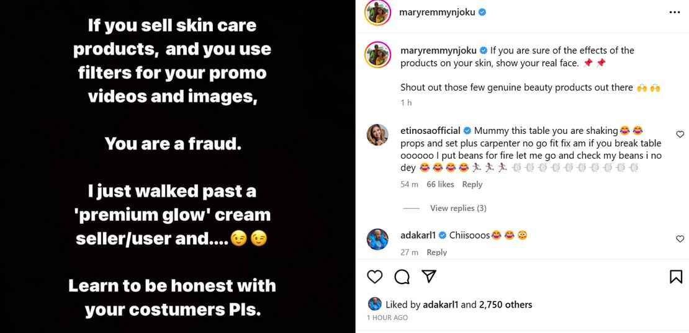Like the post with heart icon
The height and width of the screenshot is (333, 689).
tap(374, 277)
